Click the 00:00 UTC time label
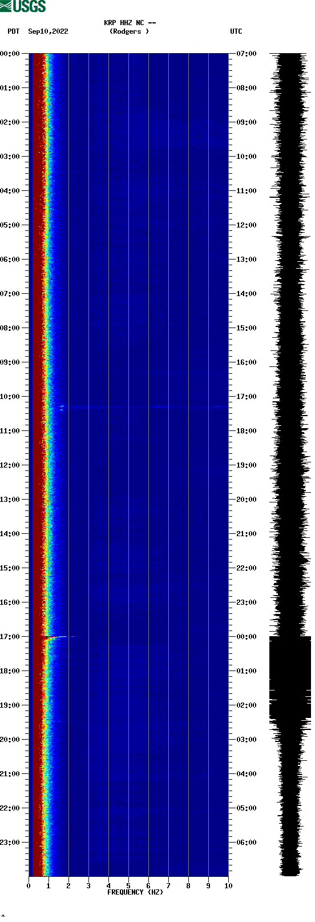This screenshot has width=315, height=922. (x=247, y=637)
